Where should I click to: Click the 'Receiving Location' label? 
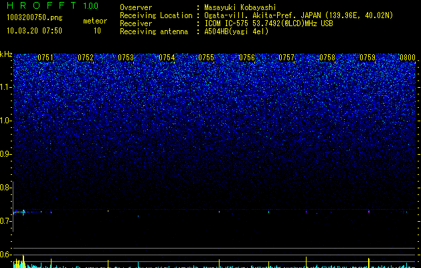[x=156, y=15]
